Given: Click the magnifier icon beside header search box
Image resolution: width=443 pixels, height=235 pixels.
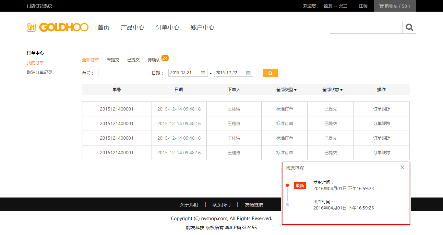Looking at the screenshot, I should coord(409,27).
